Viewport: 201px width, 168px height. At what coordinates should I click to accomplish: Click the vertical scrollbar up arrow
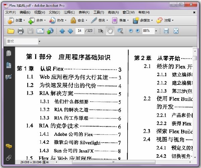[195, 51]
